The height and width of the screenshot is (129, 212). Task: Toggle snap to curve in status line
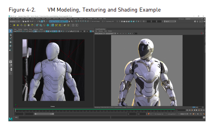pyautogui.click(x=79, y=21)
